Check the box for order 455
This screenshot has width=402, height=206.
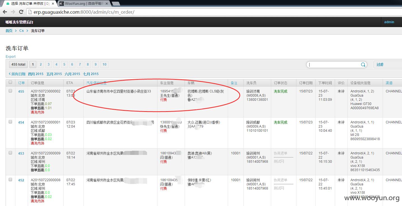pyautogui.click(x=10, y=91)
